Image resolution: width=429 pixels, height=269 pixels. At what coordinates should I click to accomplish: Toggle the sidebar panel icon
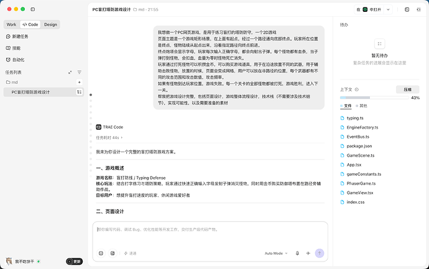[32, 9]
